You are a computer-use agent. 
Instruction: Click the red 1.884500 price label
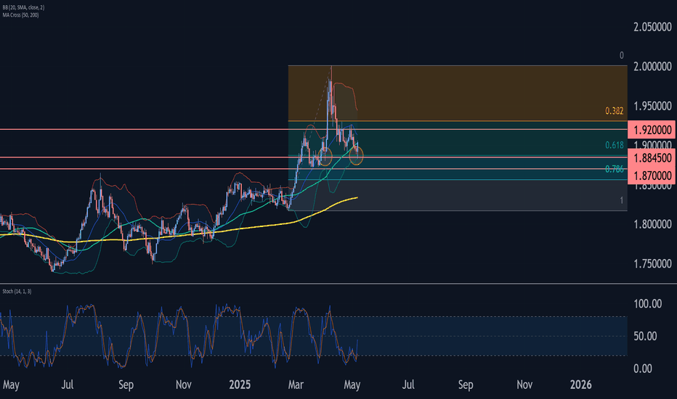click(652, 158)
